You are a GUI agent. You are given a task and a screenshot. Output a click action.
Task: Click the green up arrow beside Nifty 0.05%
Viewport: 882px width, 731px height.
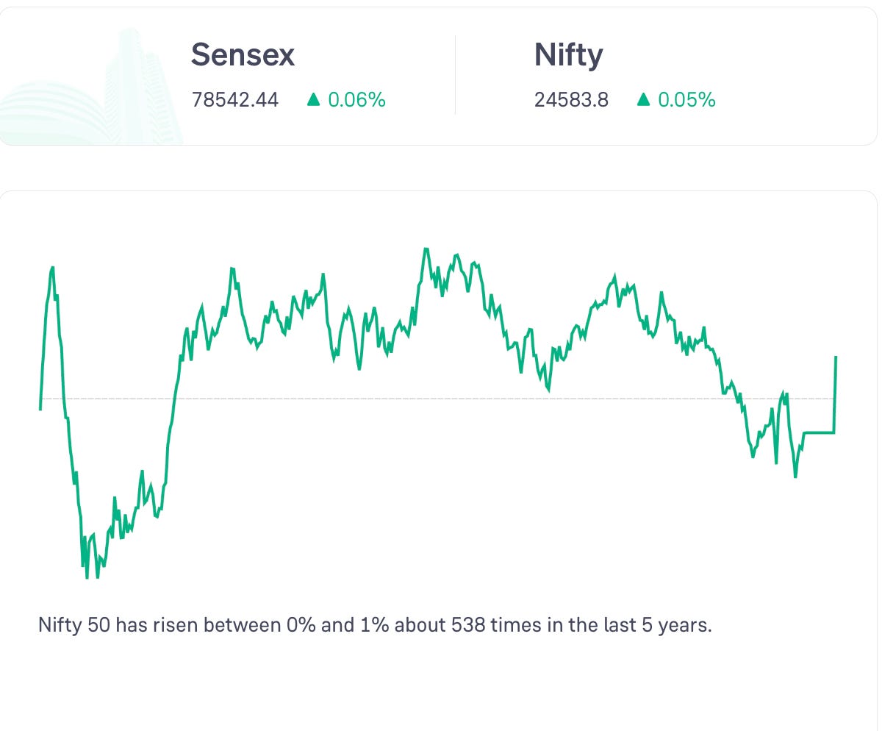point(644,99)
